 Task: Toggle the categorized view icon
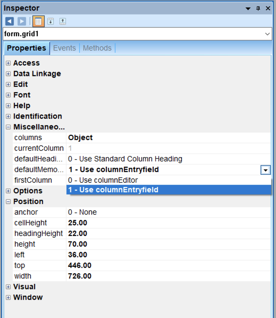coord(38,21)
